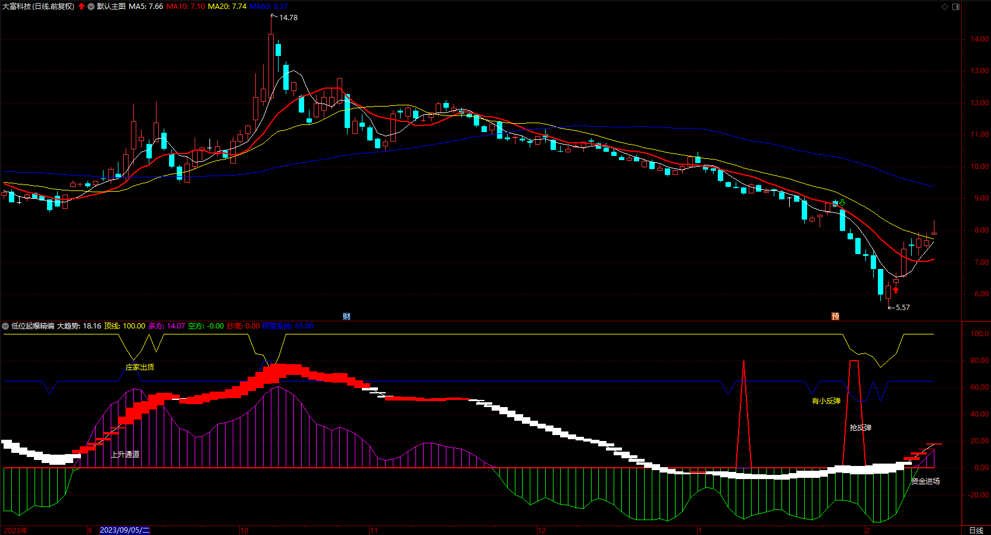Click the 预 forecast marker icon
The width and height of the screenshot is (991, 535).
pyautogui.click(x=835, y=316)
